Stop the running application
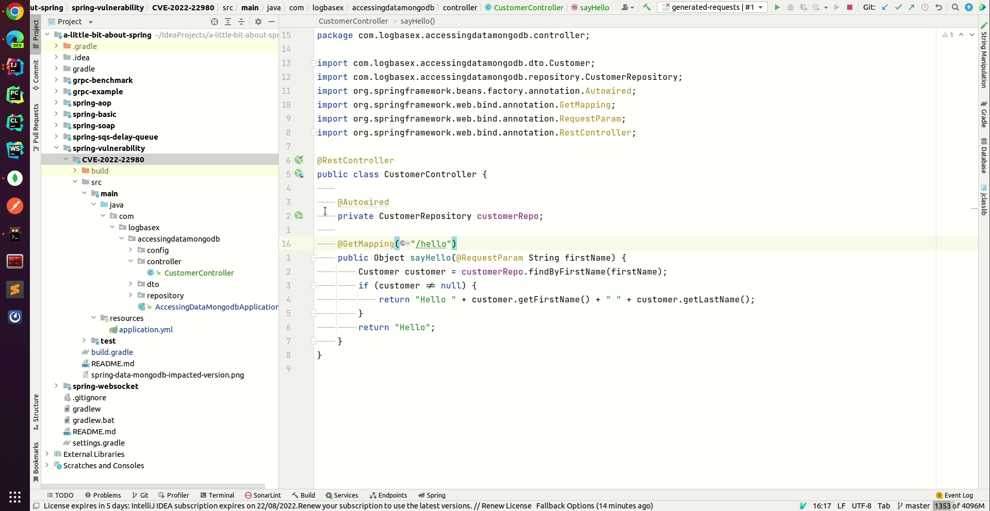 tap(849, 7)
